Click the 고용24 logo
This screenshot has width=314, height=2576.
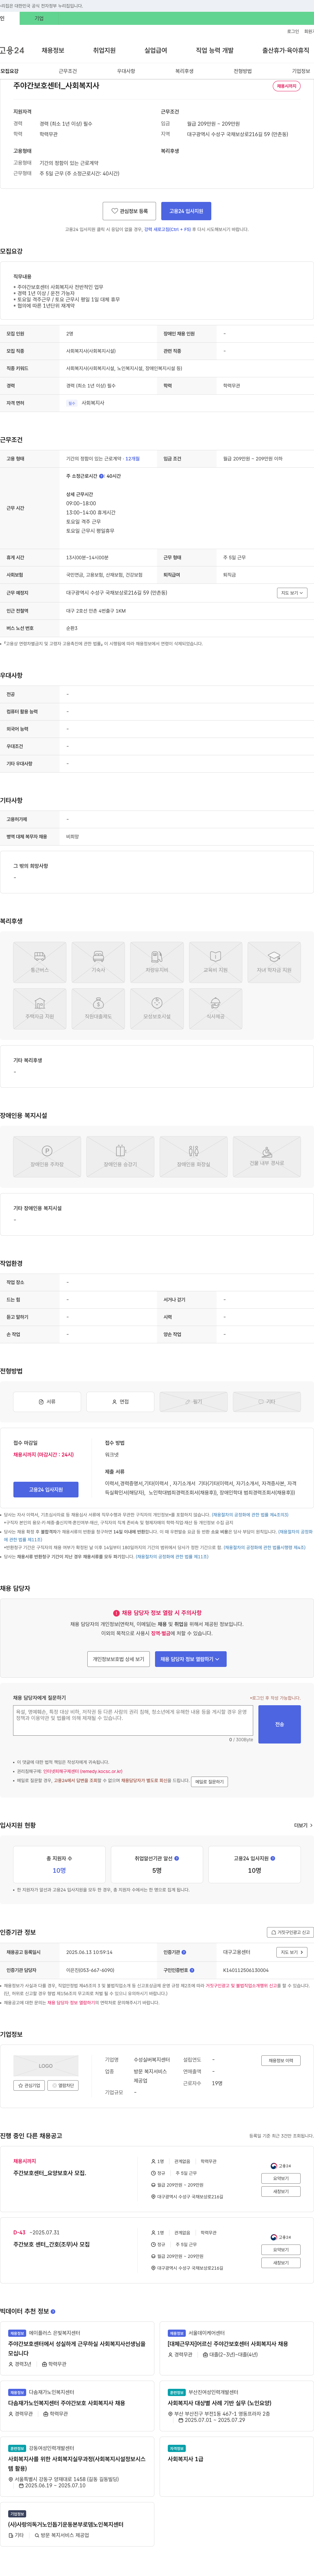(x=12, y=50)
